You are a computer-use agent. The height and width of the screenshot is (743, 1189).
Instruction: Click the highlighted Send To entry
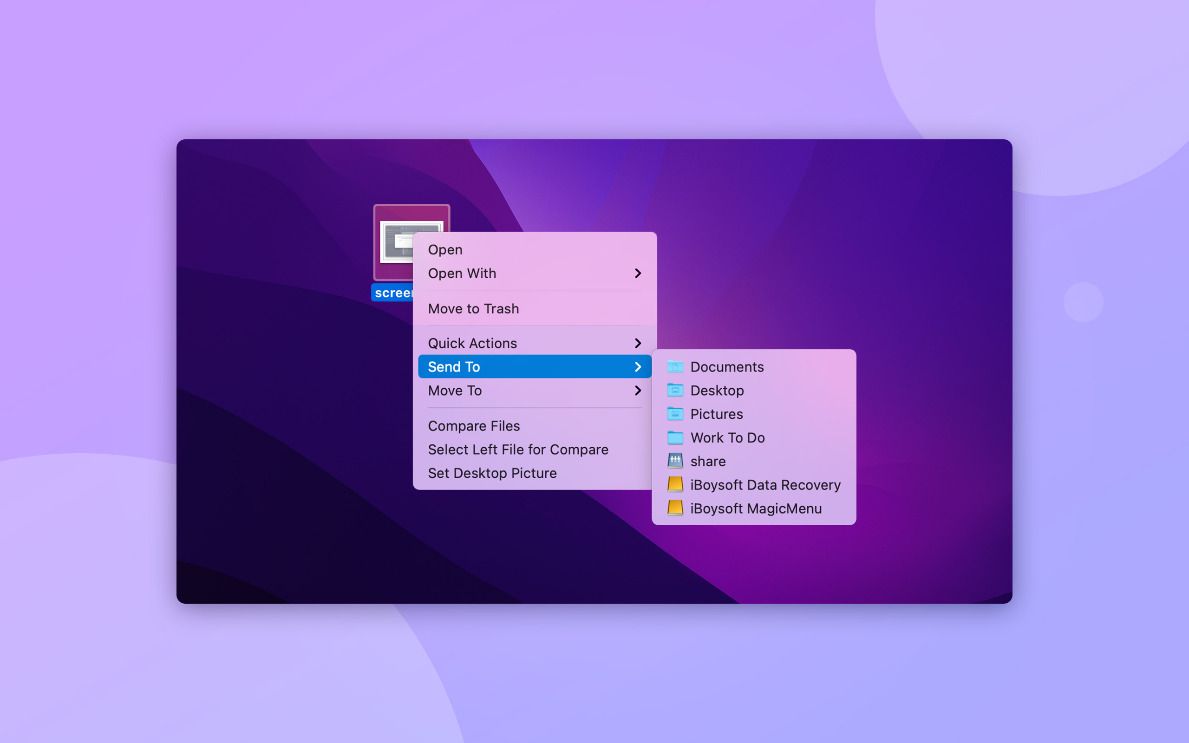[535, 366]
